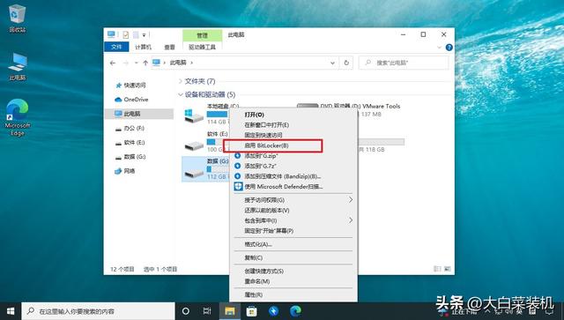Expand the 文件夹 (7) group

[x=181, y=81]
